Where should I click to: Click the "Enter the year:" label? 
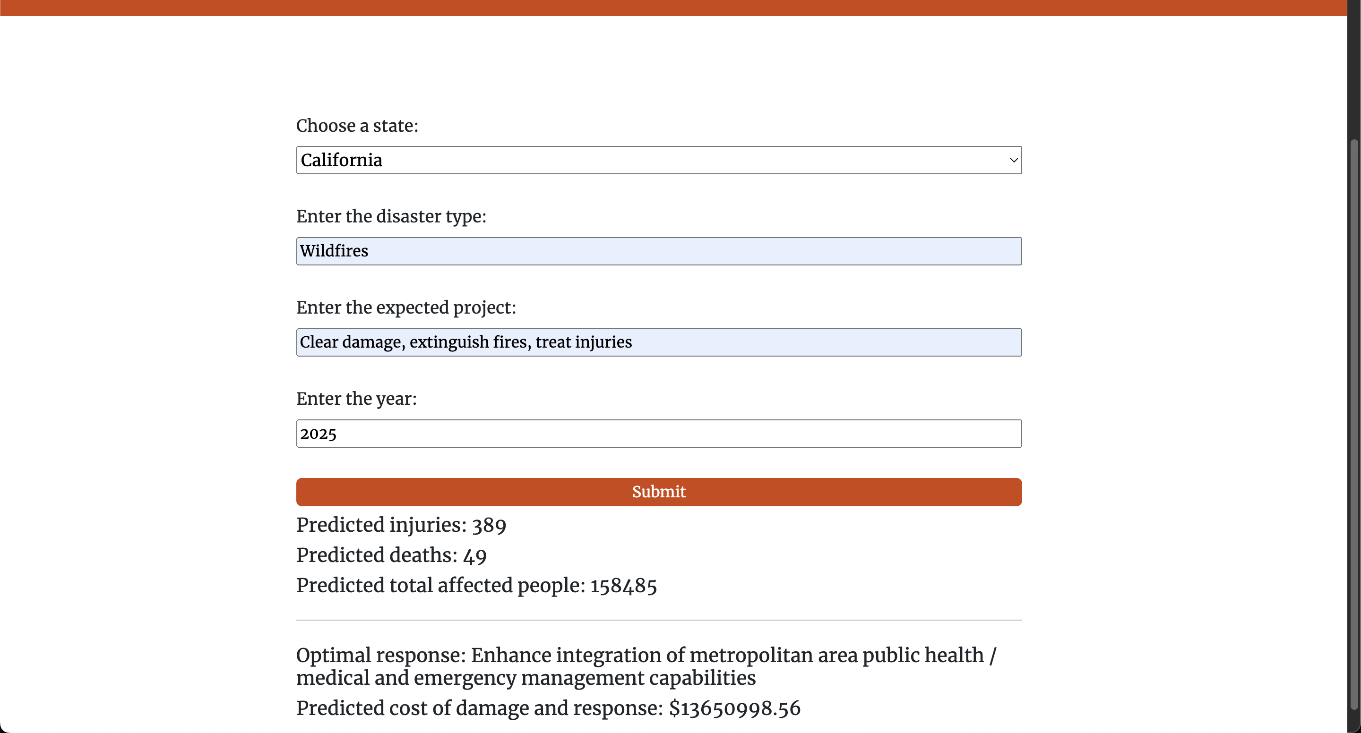click(x=356, y=399)
